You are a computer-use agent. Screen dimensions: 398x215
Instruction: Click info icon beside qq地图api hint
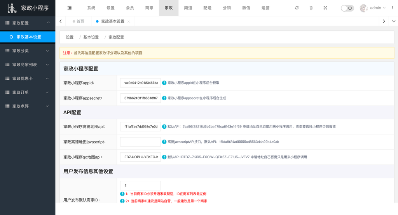[x=164, y=157]
